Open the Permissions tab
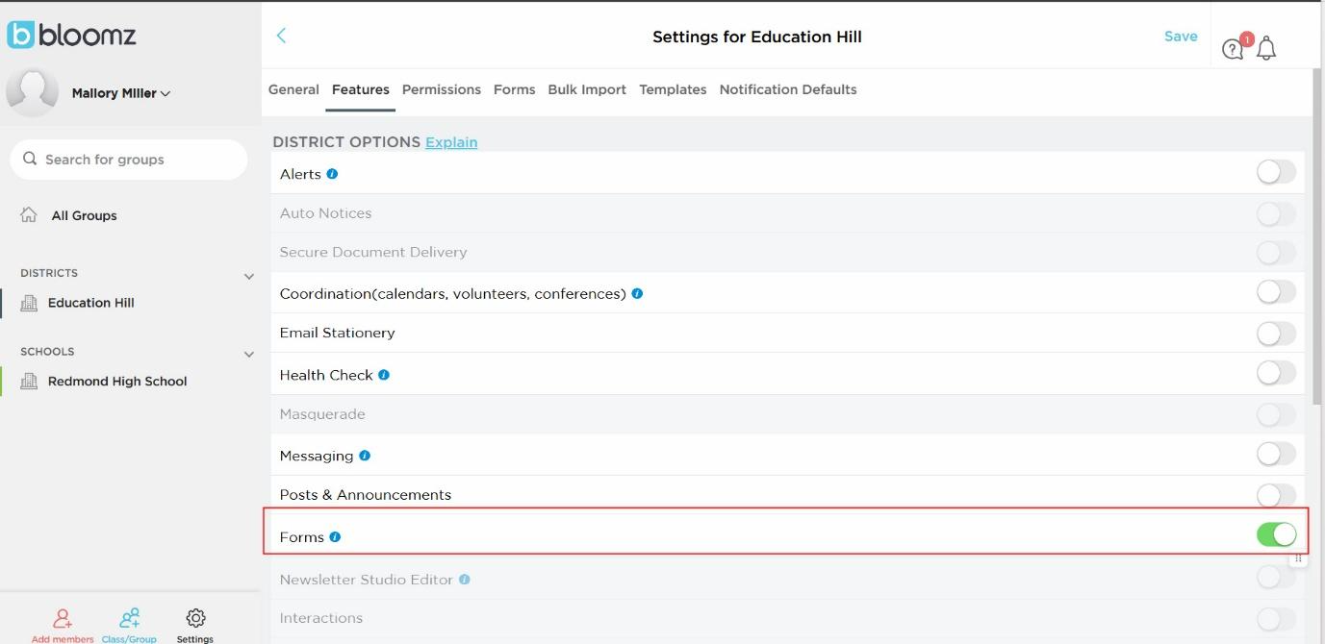This screenshot has height=644, width=1325. click(442, 89)
